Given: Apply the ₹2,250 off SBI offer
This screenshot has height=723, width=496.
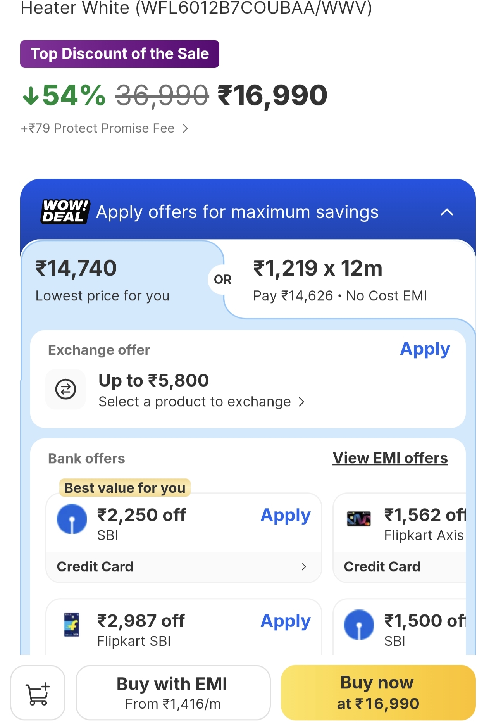Looking at the screenshot, I should [x=285, y=516].
